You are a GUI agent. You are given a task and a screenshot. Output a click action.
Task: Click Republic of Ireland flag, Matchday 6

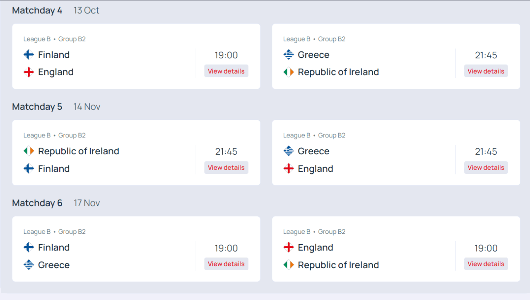click(289, 265)
